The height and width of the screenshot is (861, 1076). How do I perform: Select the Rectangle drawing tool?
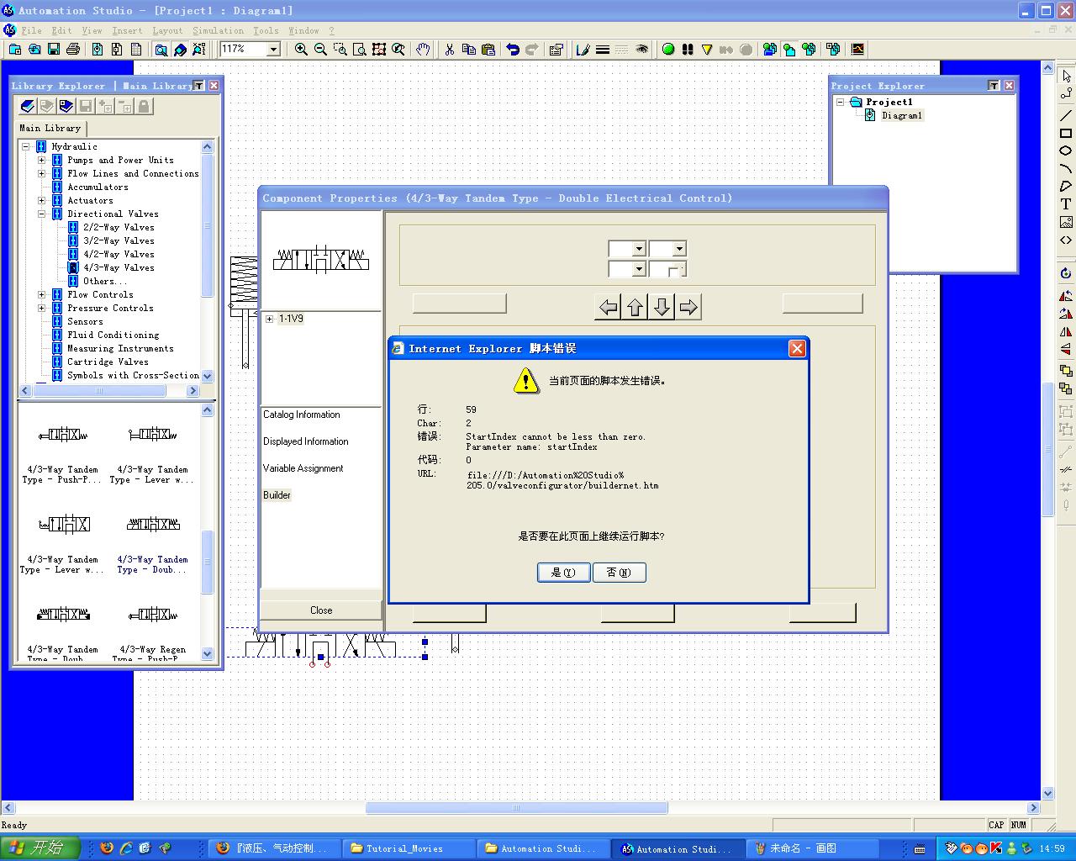click(1066, 133)
